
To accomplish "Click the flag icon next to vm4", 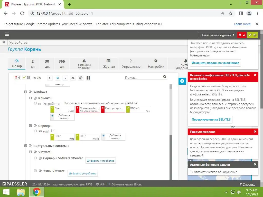I will [x=53, y=131].
